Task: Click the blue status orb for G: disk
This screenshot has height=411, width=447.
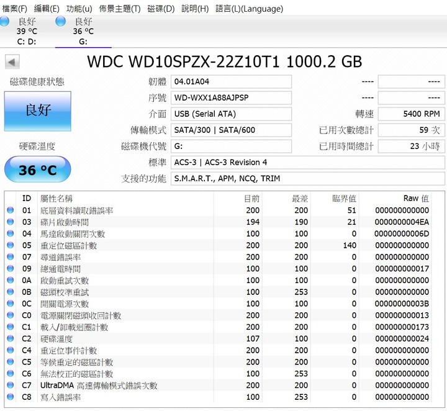Action: 60,21
